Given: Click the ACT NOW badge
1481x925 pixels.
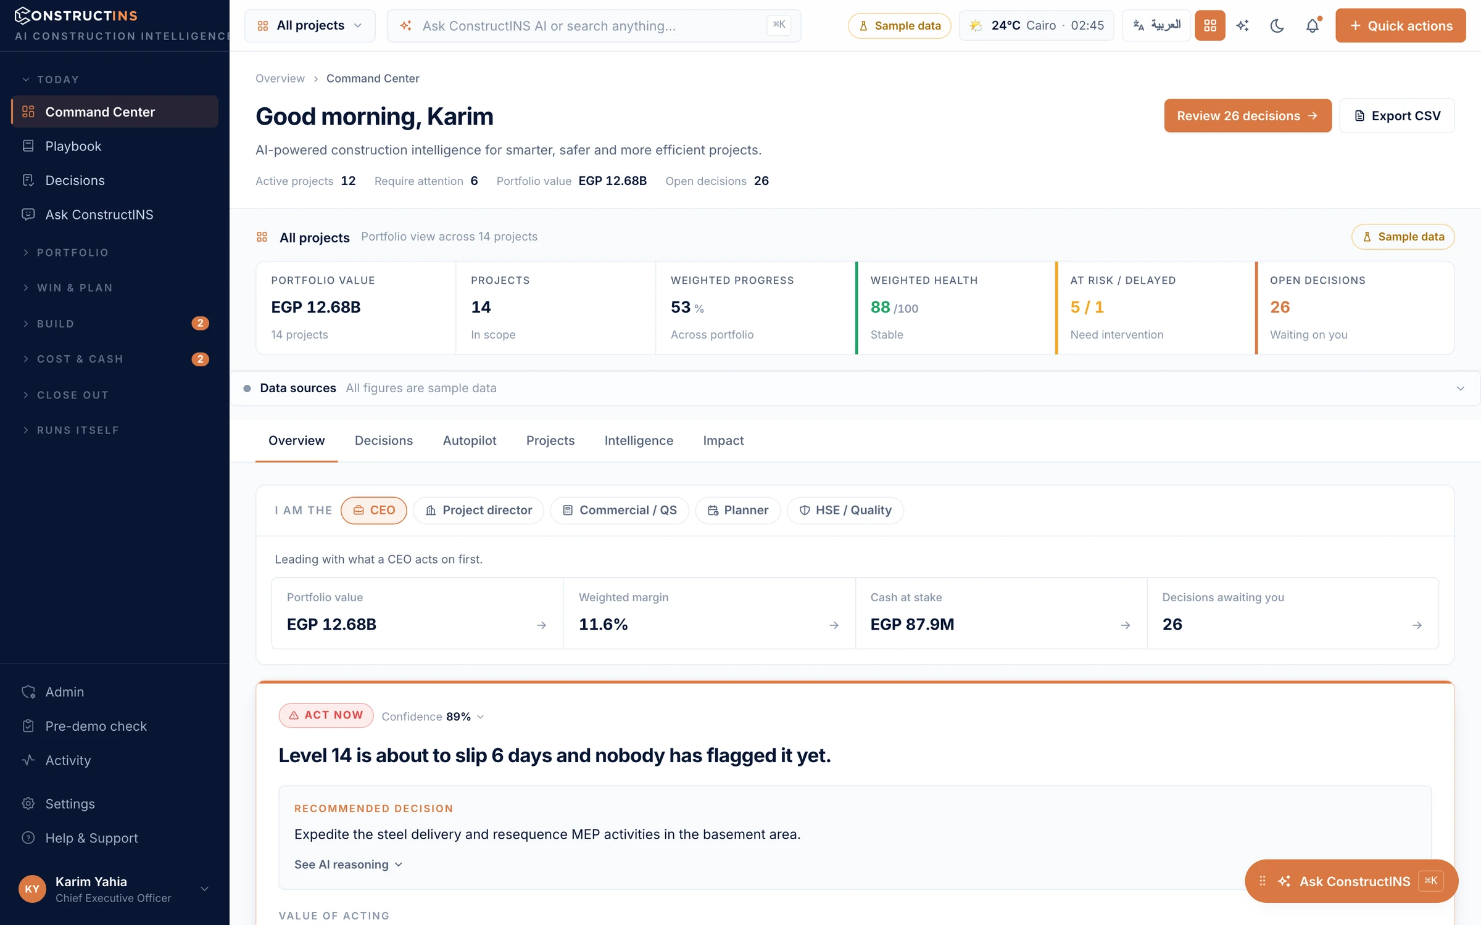Looking at the screenshot, I should (x=326, y=715).
